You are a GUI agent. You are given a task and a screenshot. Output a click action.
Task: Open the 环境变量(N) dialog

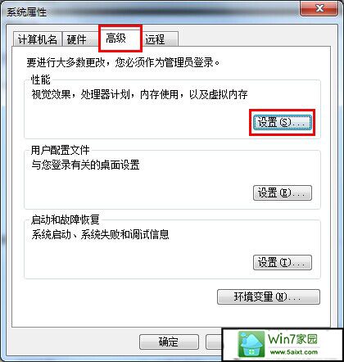(x=269, y=296)
